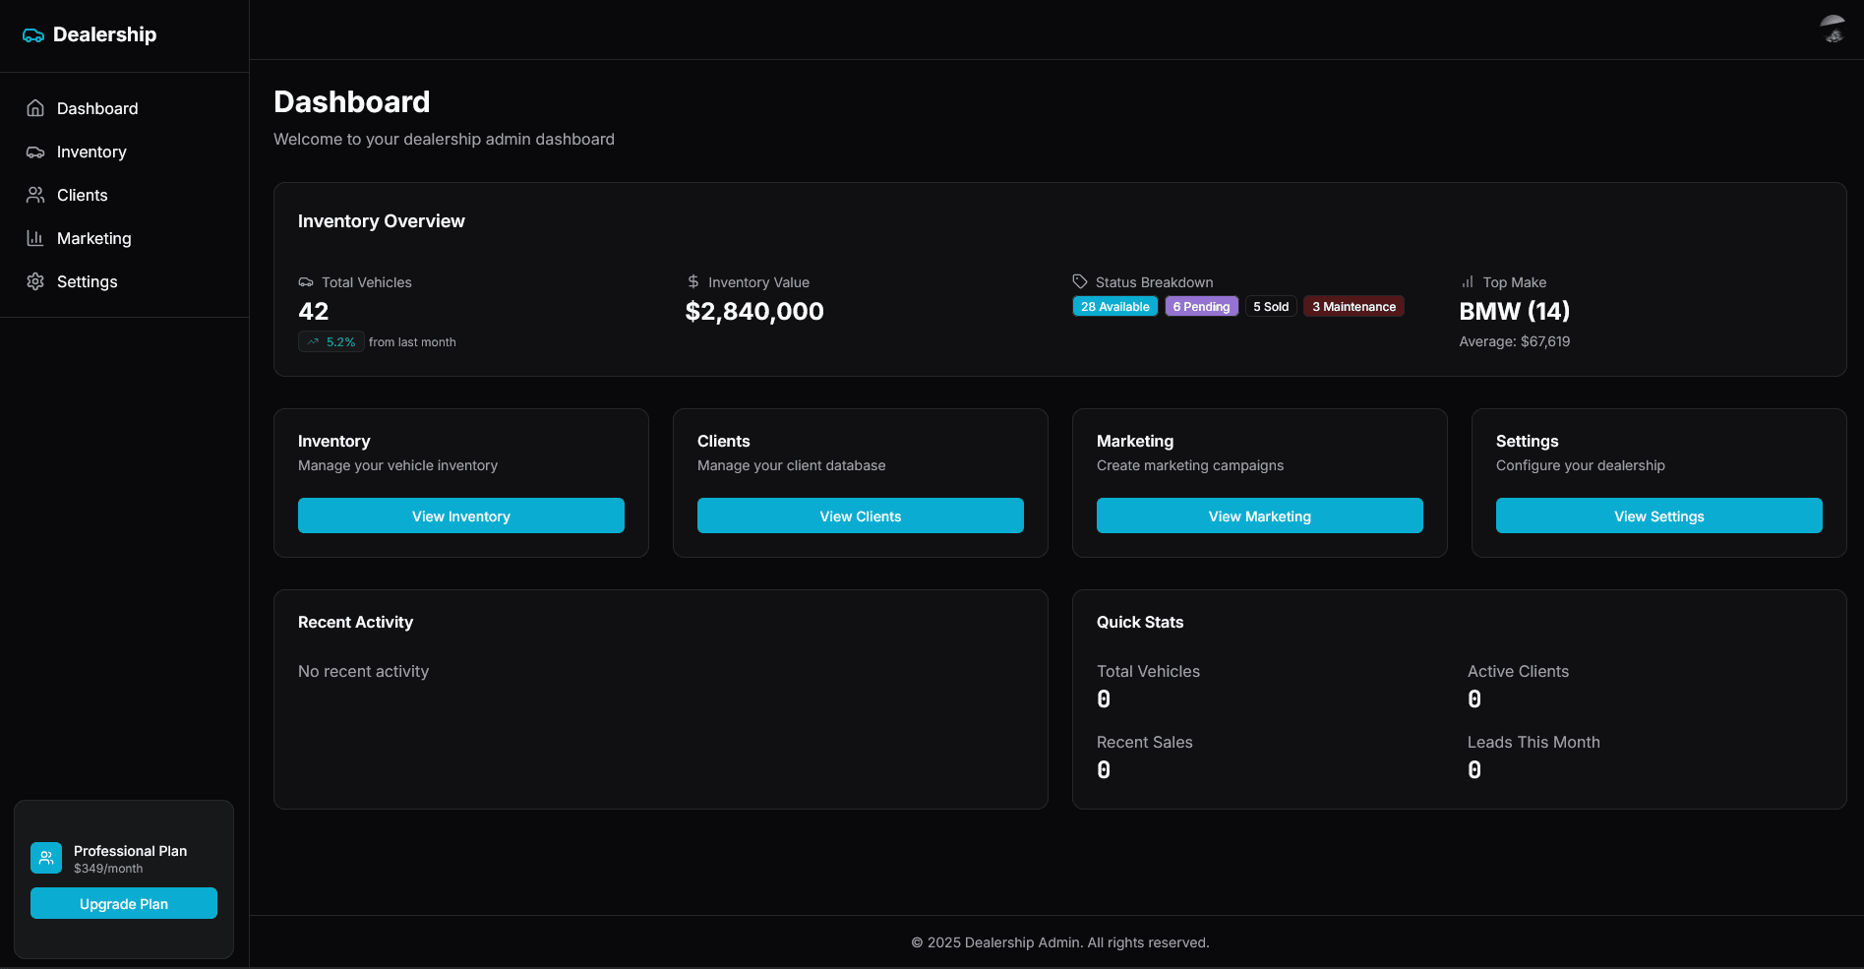Click the Recent Activity heading
This screenshot has width=1864, height=969.
pos(355,622)
